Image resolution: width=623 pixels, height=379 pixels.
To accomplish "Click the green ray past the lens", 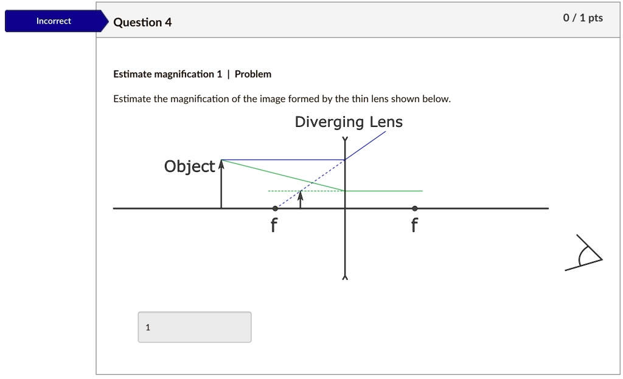I will [x=385, y=191].
